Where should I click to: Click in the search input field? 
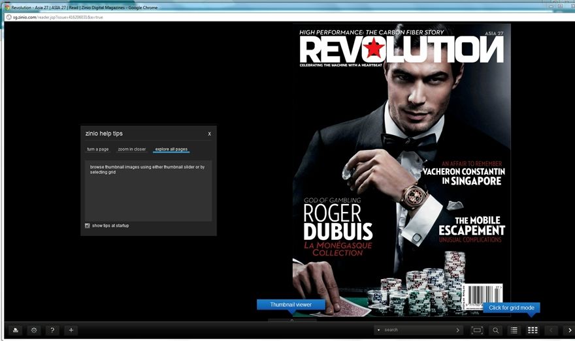pyautogui.click(x=418, y=330)
